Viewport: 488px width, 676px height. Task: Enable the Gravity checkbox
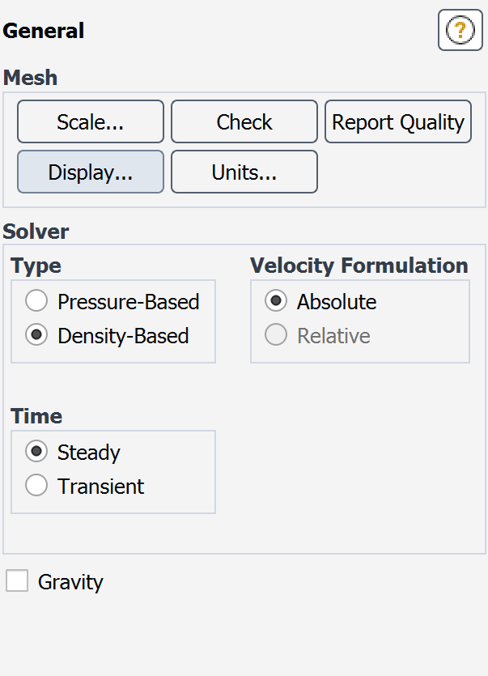click(17, 581)
